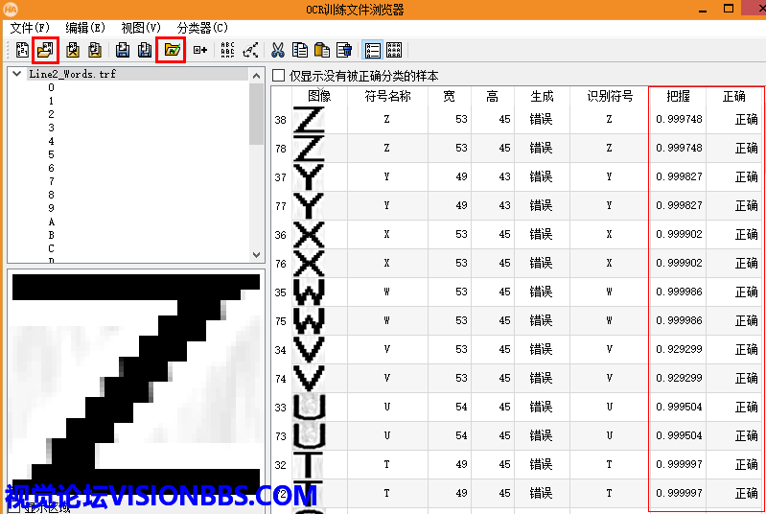This screenshot has width=766, height=514.
Task: Enable show only misclassified samples checkbox
Action: pos(279,76)
